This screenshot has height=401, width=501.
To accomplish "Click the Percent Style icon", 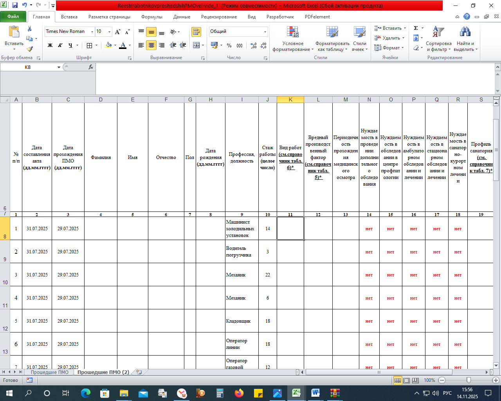I will (229, 45).
